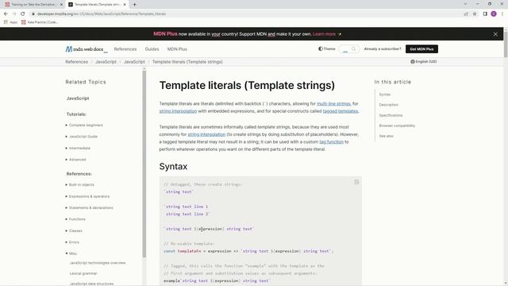Expand Built-in objects references
The height and width of the screenshot is (286, 508).
click(x=81, y=185)
